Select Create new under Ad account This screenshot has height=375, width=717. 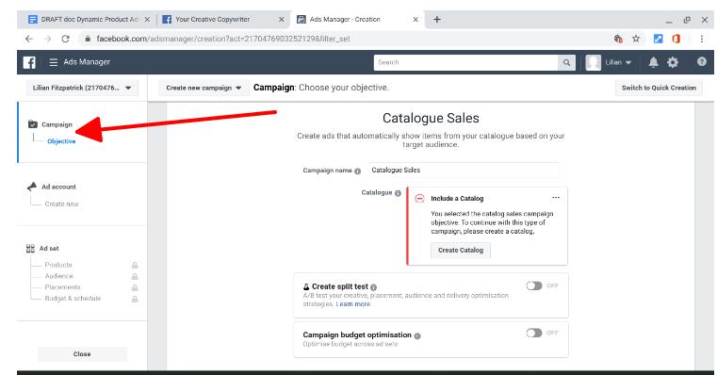[x=61, y=204]
